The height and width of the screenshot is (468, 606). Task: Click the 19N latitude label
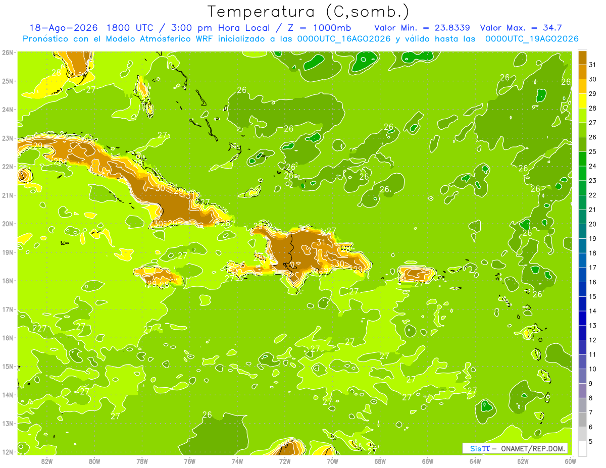[8, 252]
